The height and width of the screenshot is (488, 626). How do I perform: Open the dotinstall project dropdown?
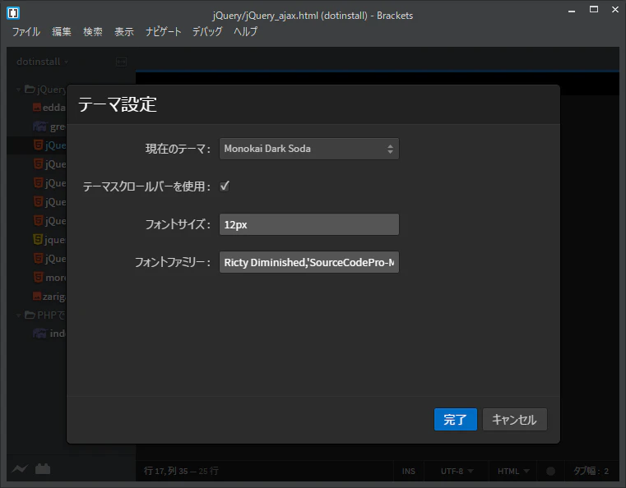[x=42, y=62]
